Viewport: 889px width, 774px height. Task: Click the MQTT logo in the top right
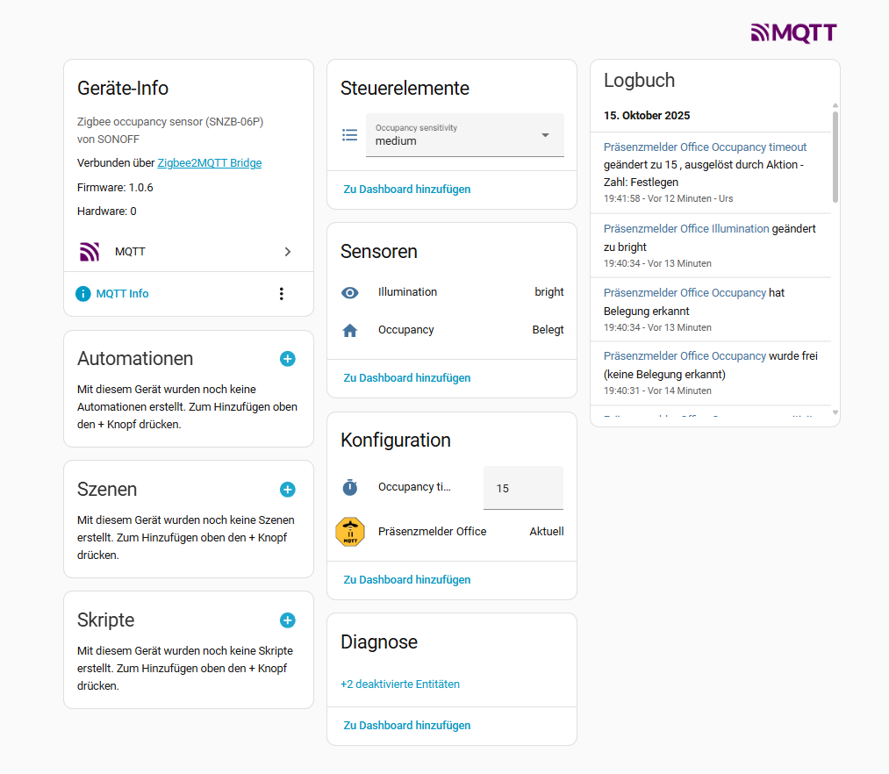tap(792, 32)
